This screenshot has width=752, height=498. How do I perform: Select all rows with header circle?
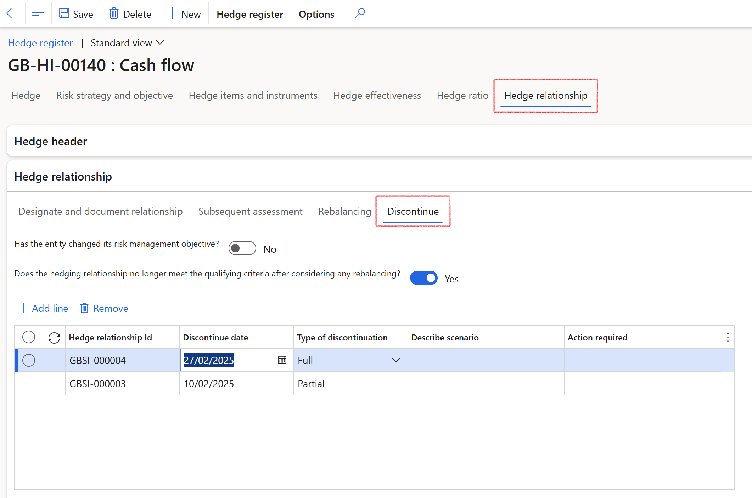pos(29,337)
